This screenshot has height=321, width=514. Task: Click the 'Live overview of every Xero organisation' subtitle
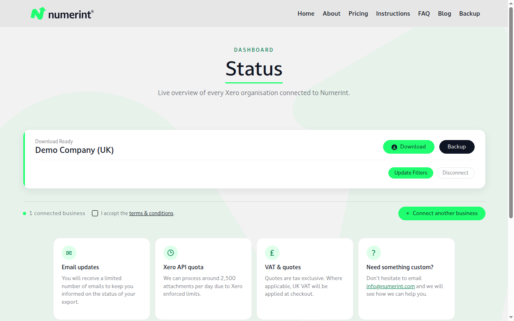click(254, 93)
